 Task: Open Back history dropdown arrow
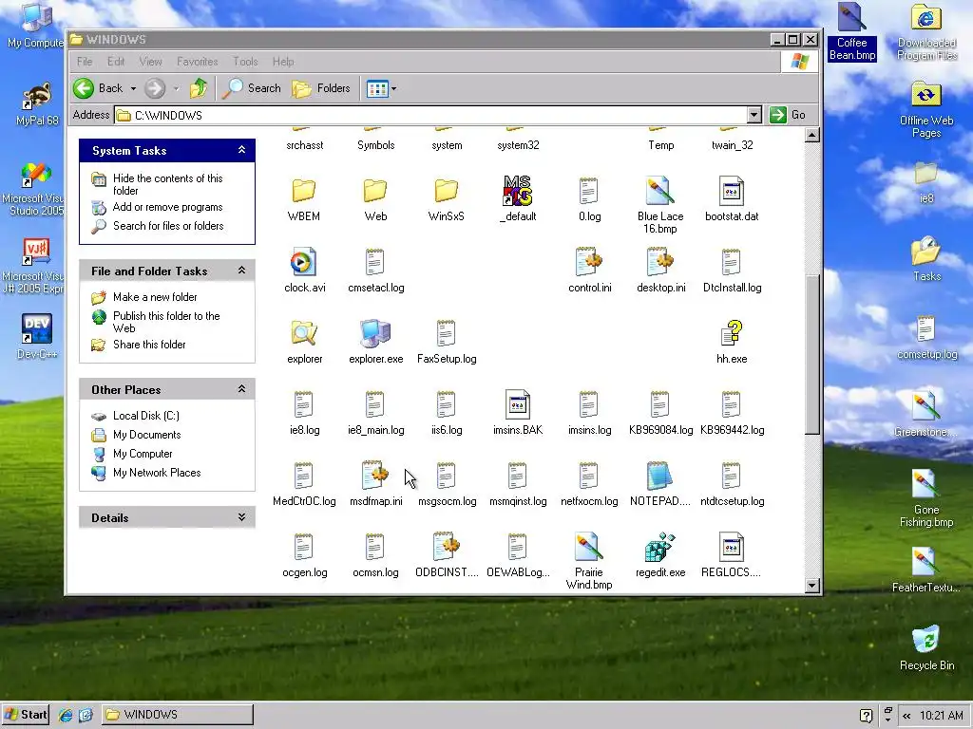click(133, 88)
